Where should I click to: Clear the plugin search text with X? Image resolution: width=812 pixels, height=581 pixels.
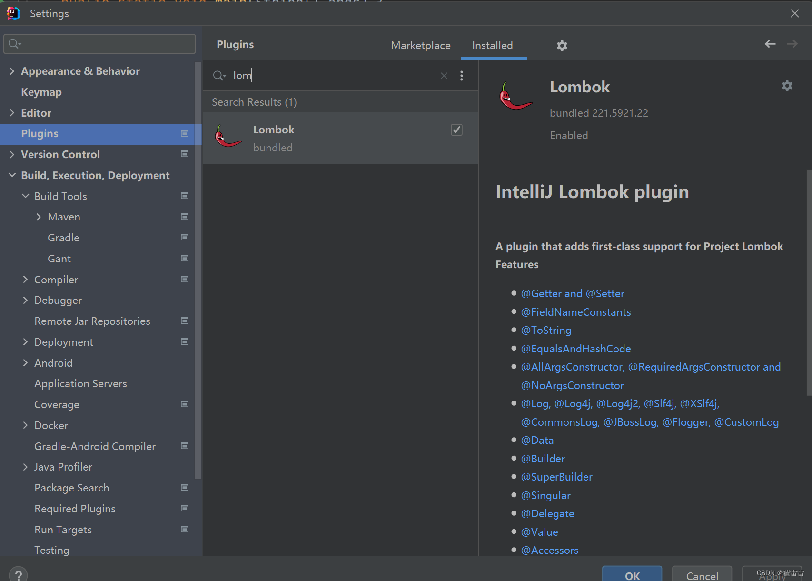444,76
